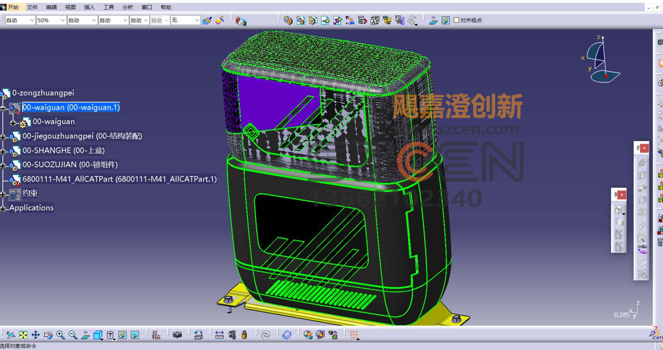Open the first 自动 color dropdown

point(32,20)
